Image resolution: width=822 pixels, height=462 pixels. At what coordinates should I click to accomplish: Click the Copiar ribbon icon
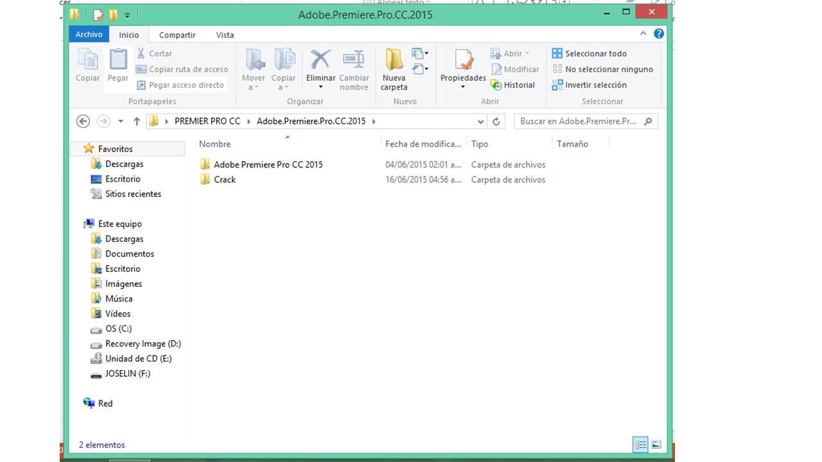(87, 65)
